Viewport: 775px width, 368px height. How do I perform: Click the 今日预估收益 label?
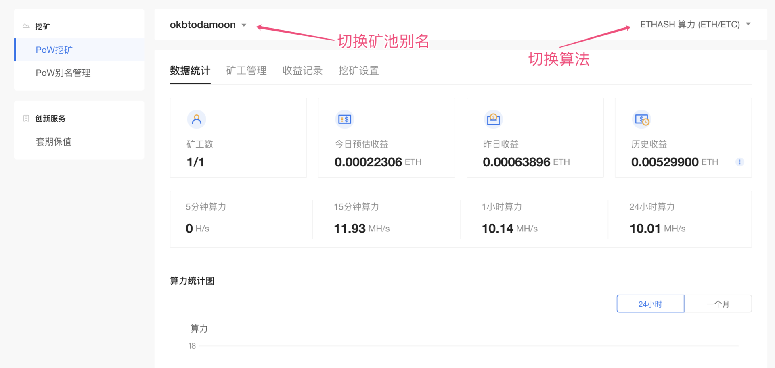click(x=361, y=144)
